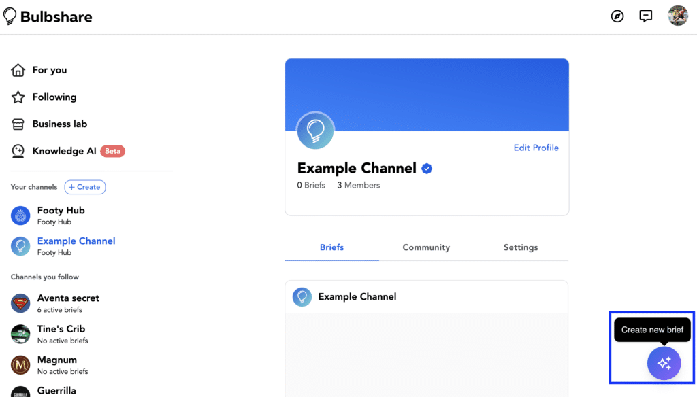
Task: Click the Your channels label
Action: click(34, 187)
